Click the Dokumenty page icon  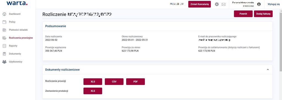pos(4,54)
